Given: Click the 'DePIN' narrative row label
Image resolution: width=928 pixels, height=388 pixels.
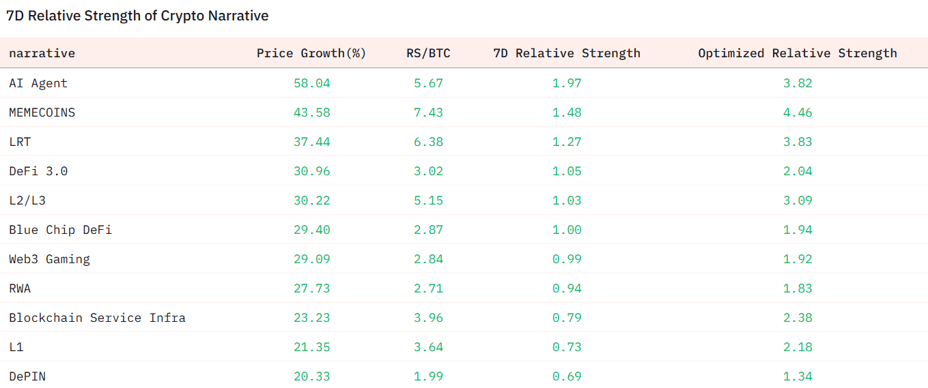Looking at the screenshot, I should pyautogui.click(x=27, y=376).
